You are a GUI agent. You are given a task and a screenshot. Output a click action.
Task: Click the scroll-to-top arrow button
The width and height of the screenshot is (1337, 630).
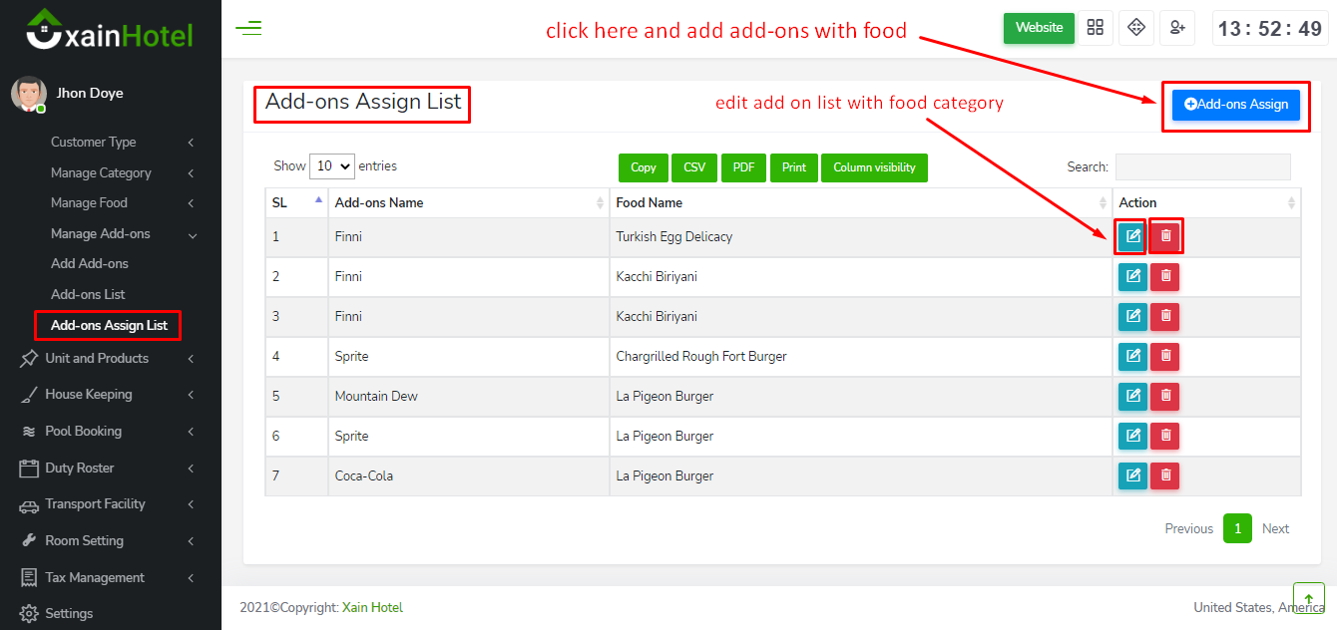1308,598
